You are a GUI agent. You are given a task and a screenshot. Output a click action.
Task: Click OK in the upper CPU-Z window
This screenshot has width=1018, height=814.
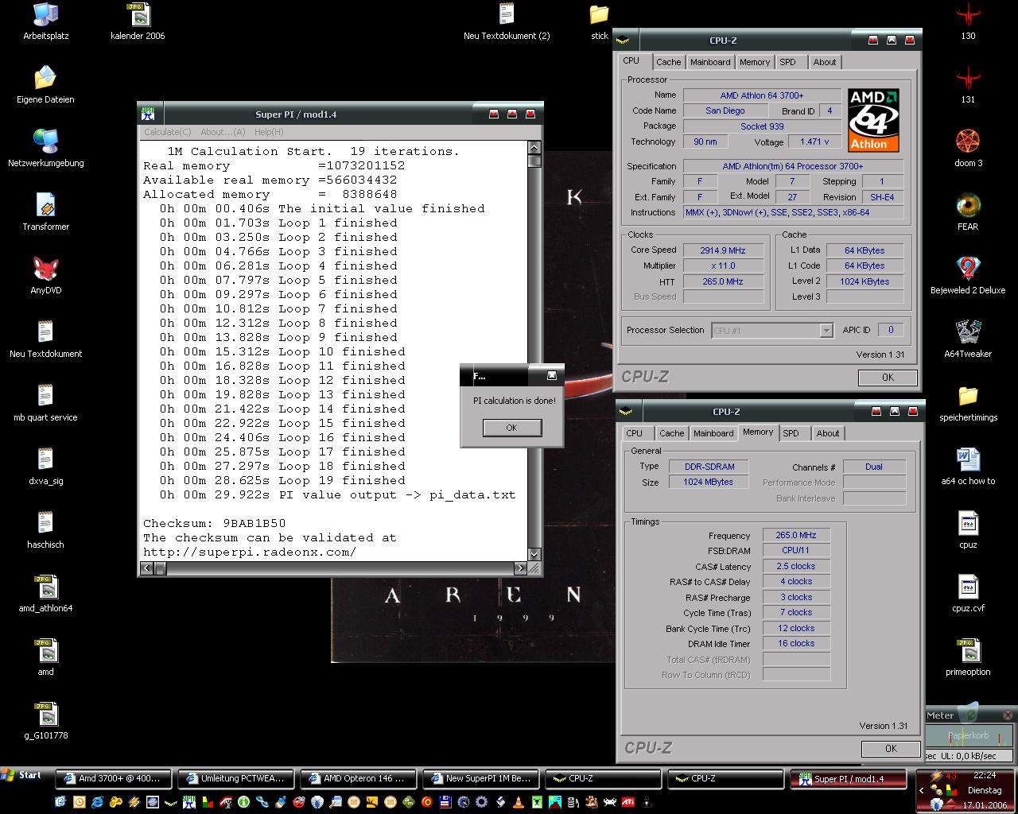(x=888, y=378)
